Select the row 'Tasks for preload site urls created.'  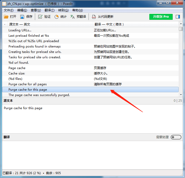coord(90,57)
